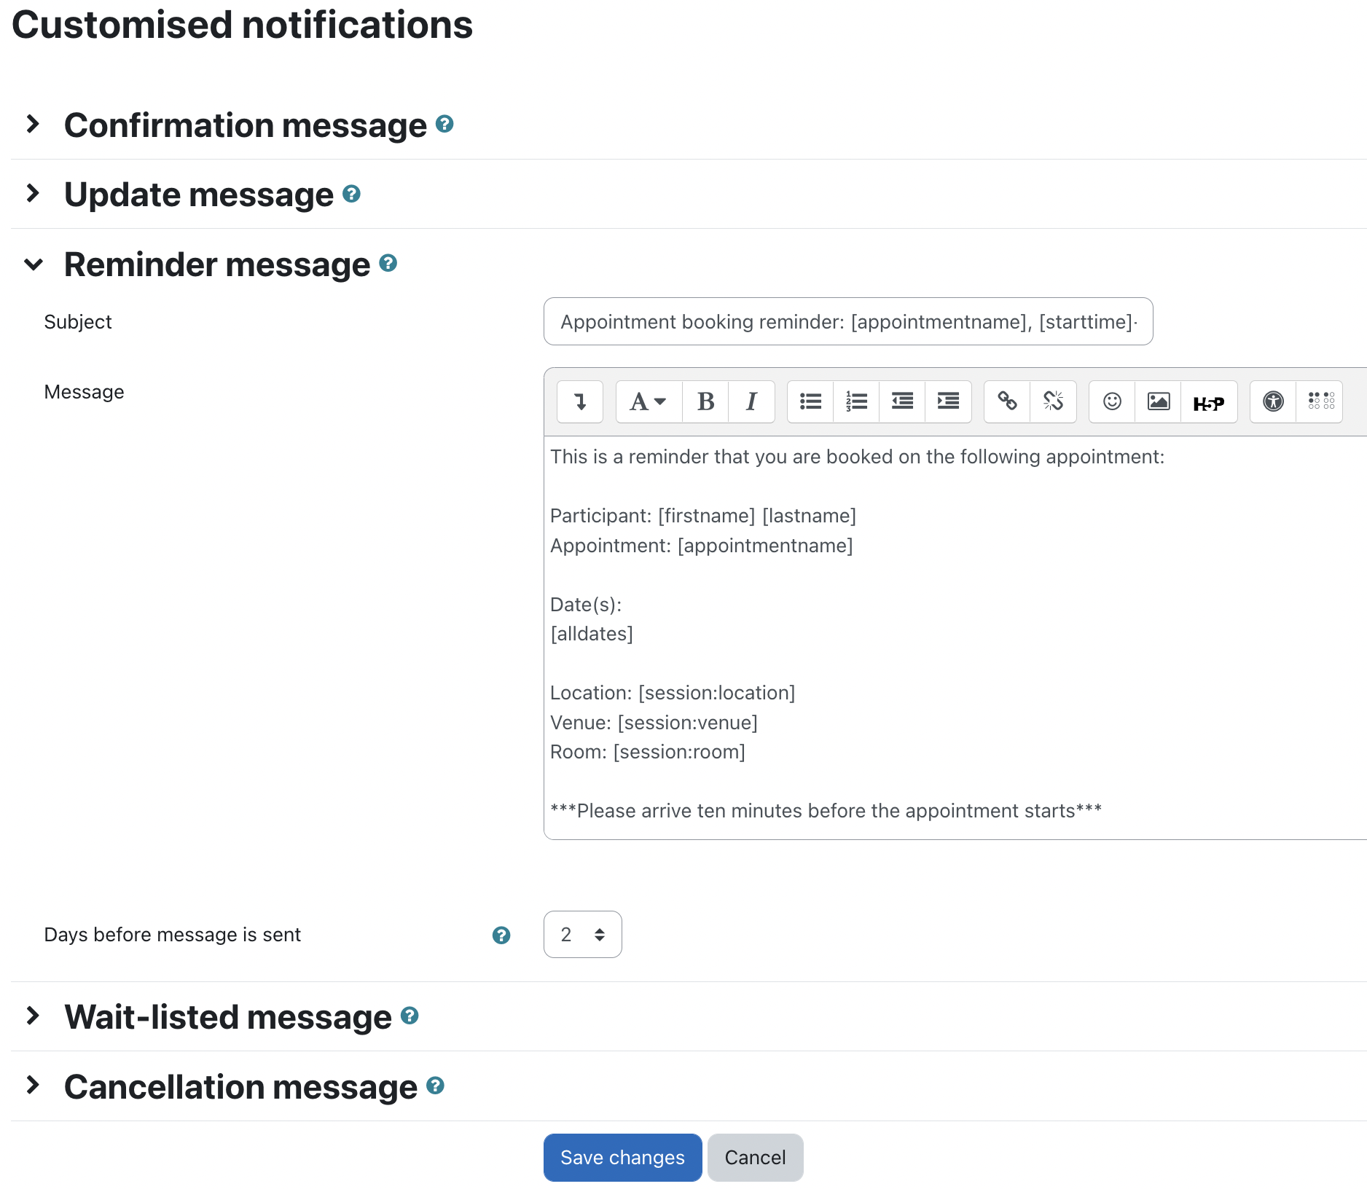
Task: Open the Days before message dropdown
Action: coord(582,934)
